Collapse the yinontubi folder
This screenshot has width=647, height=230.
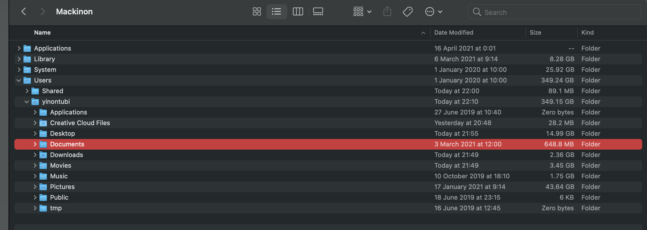27,101
